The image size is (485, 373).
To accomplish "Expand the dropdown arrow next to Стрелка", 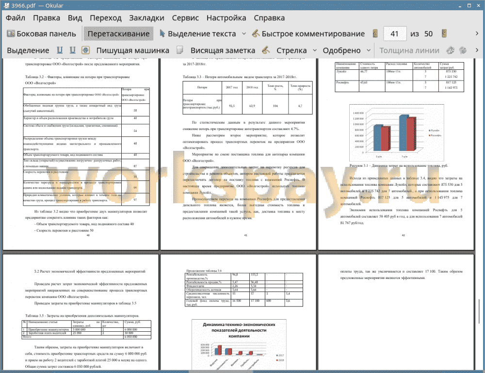I will pyautogui.click(x=315, y=50).
